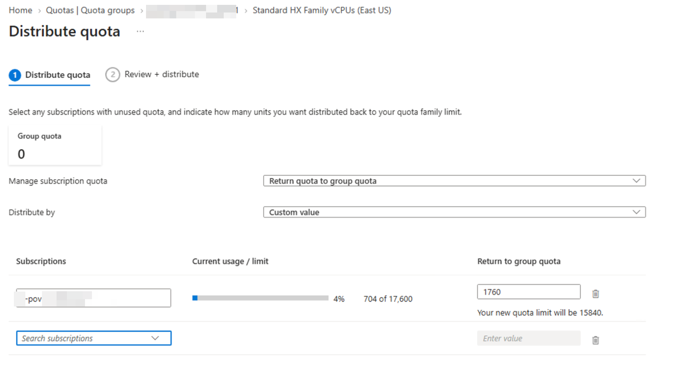Open the Search subscriptions combo box

coord(94,338)
